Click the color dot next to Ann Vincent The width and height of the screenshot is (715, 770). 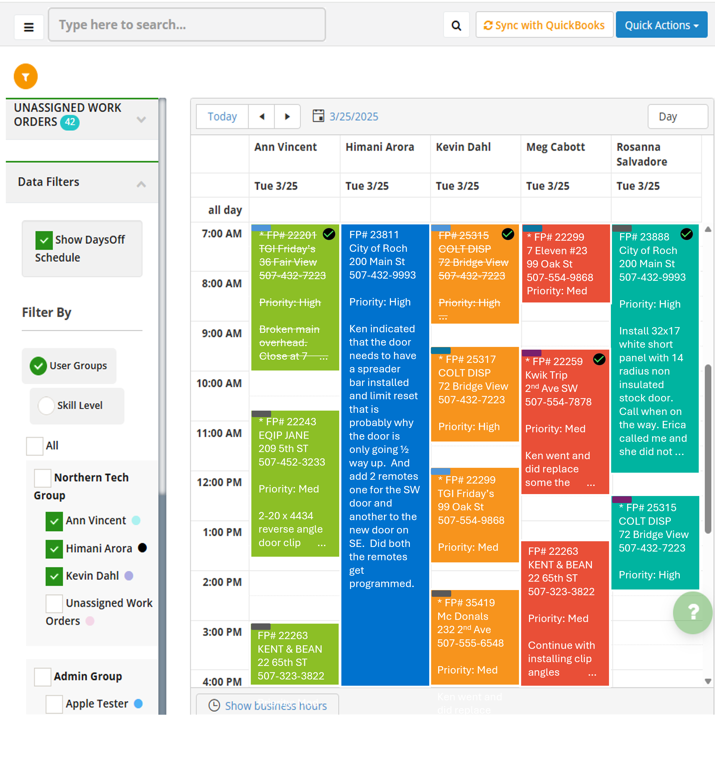pos(136,521)
